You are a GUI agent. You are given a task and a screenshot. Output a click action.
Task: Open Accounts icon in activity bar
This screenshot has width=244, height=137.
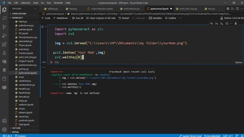tap(4, 121)
